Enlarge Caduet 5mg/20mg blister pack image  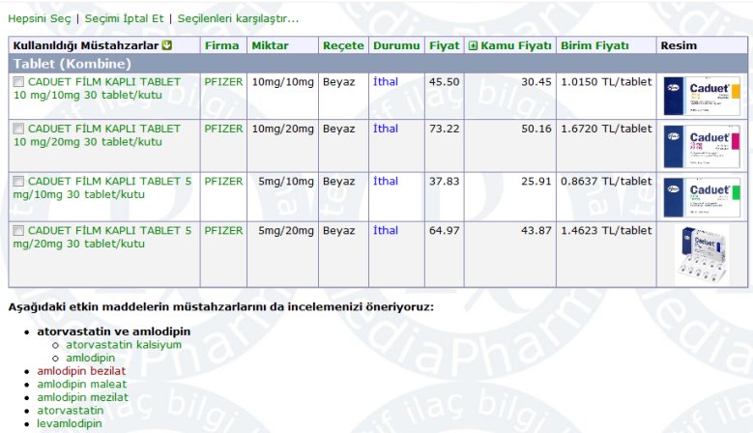coord(702,254)
